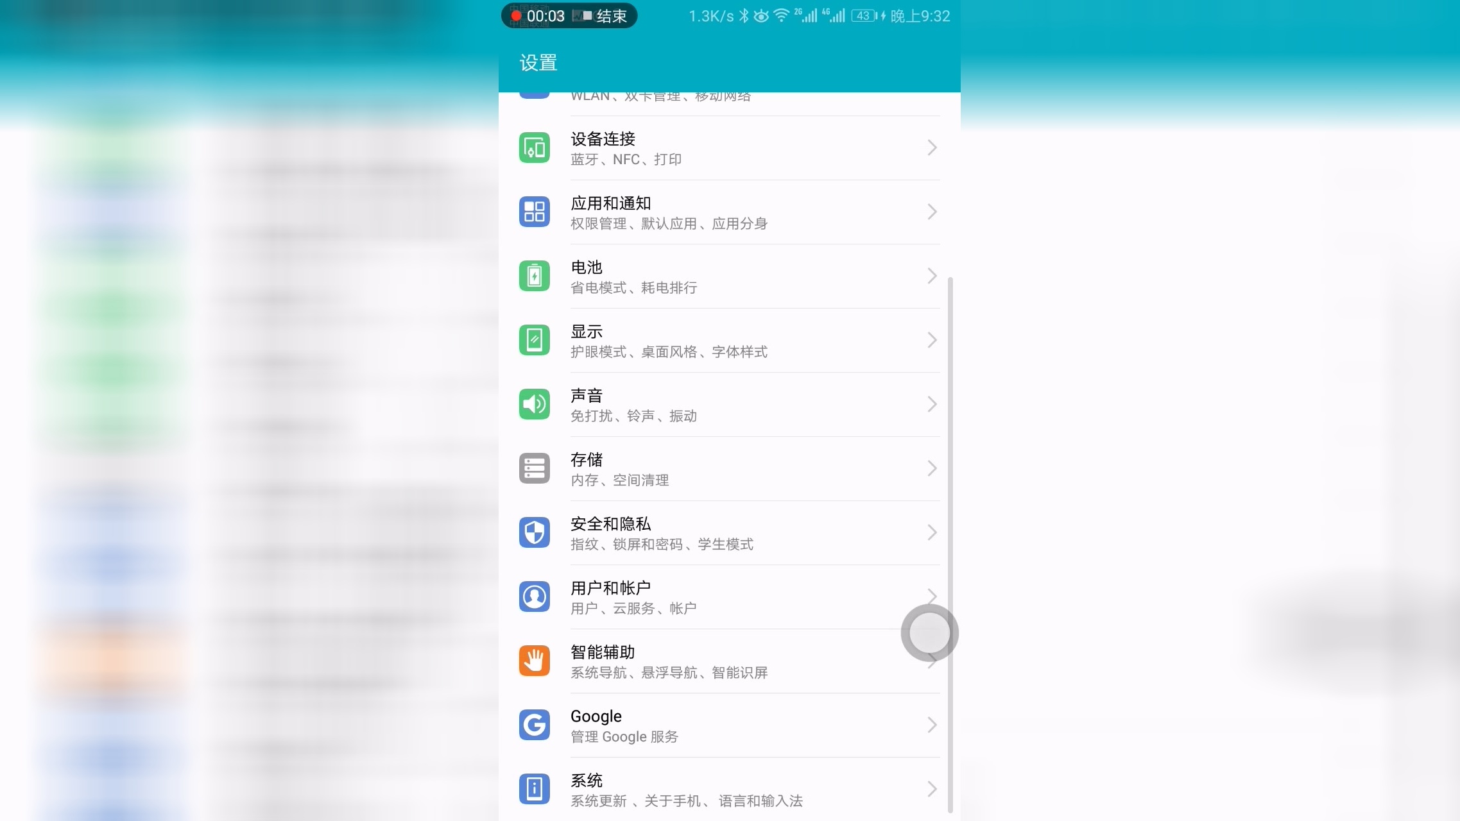Tap subtitle 指纹、锁屏和密码、学生模式
This screenshot has width=1460, height=821.
pyautogui.click(x=662, y=545)
